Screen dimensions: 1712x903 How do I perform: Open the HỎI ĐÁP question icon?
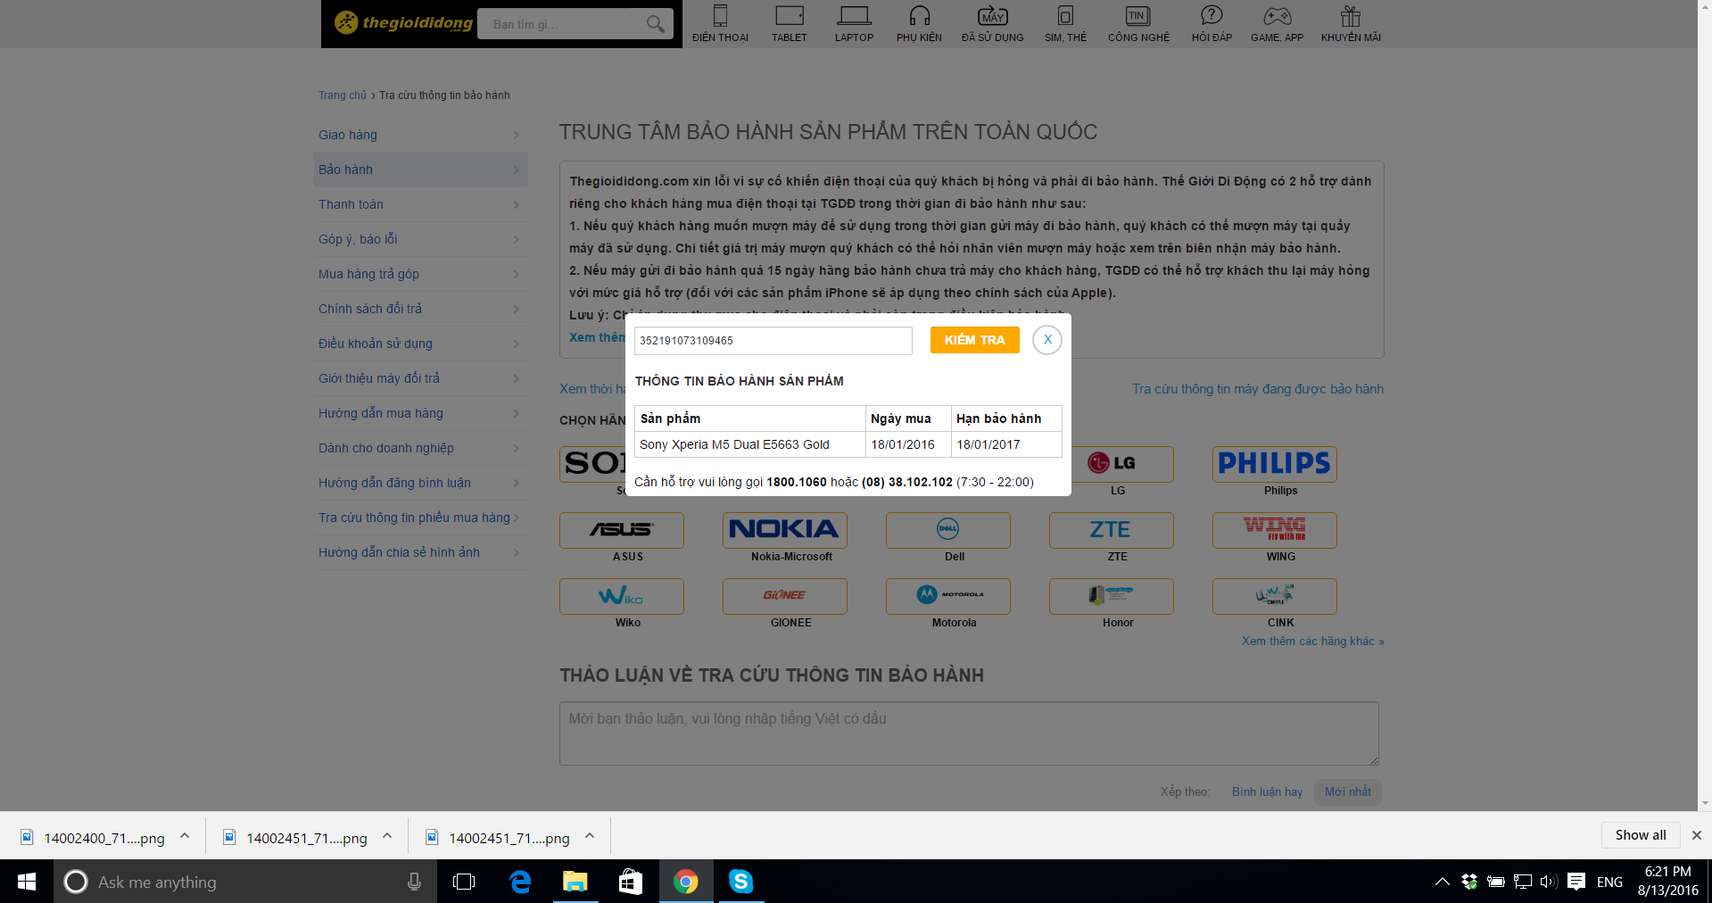(x=1212, y=24)
